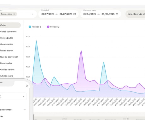
Task: Open calendar icon for Comparer avec
Action: tap(117, 14)
